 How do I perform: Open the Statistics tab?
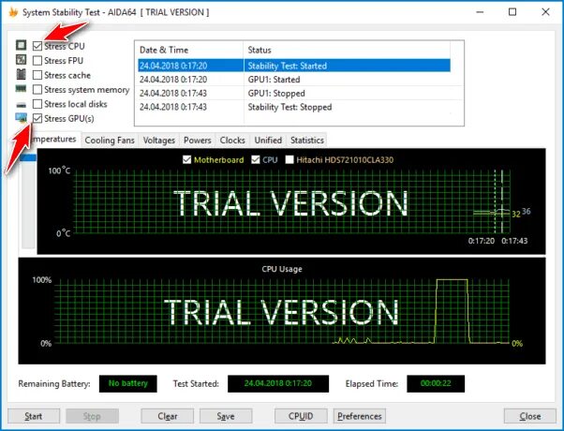point(307,140)
